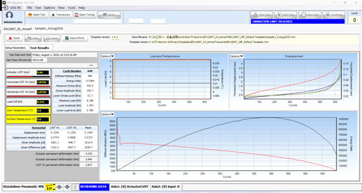Open Options dropdown on Displacement chart
This screenshot has width=362, height=193.
coord(236,56)
